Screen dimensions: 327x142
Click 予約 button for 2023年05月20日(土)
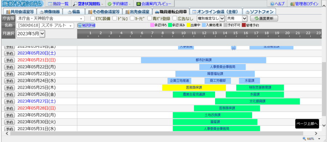[9, 53]
